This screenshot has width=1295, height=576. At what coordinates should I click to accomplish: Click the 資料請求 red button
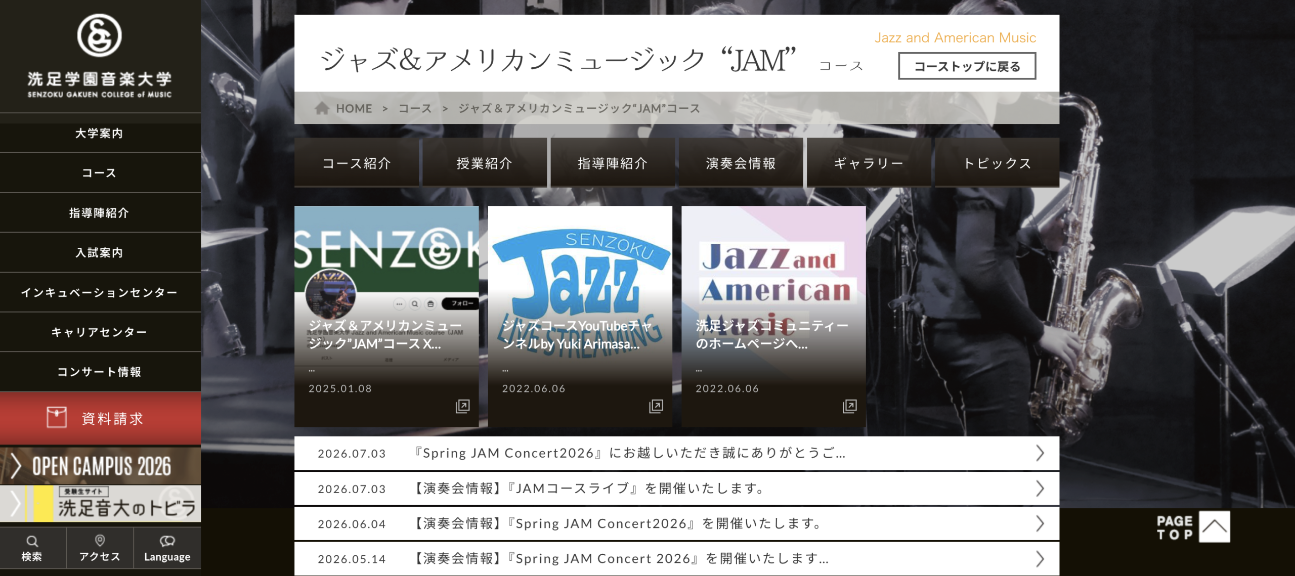pos(100,418)
